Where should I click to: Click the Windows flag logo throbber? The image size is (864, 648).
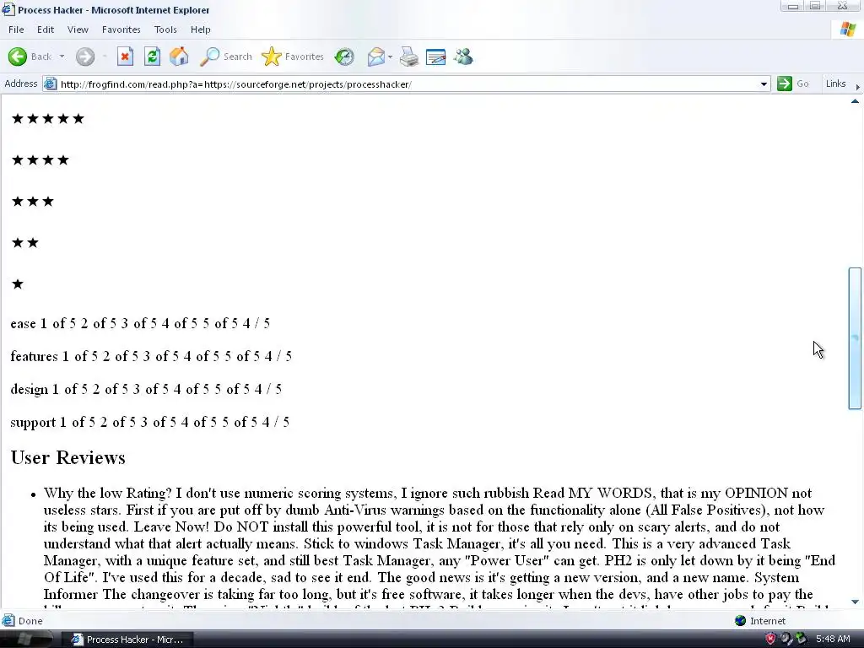coord(847,30)
